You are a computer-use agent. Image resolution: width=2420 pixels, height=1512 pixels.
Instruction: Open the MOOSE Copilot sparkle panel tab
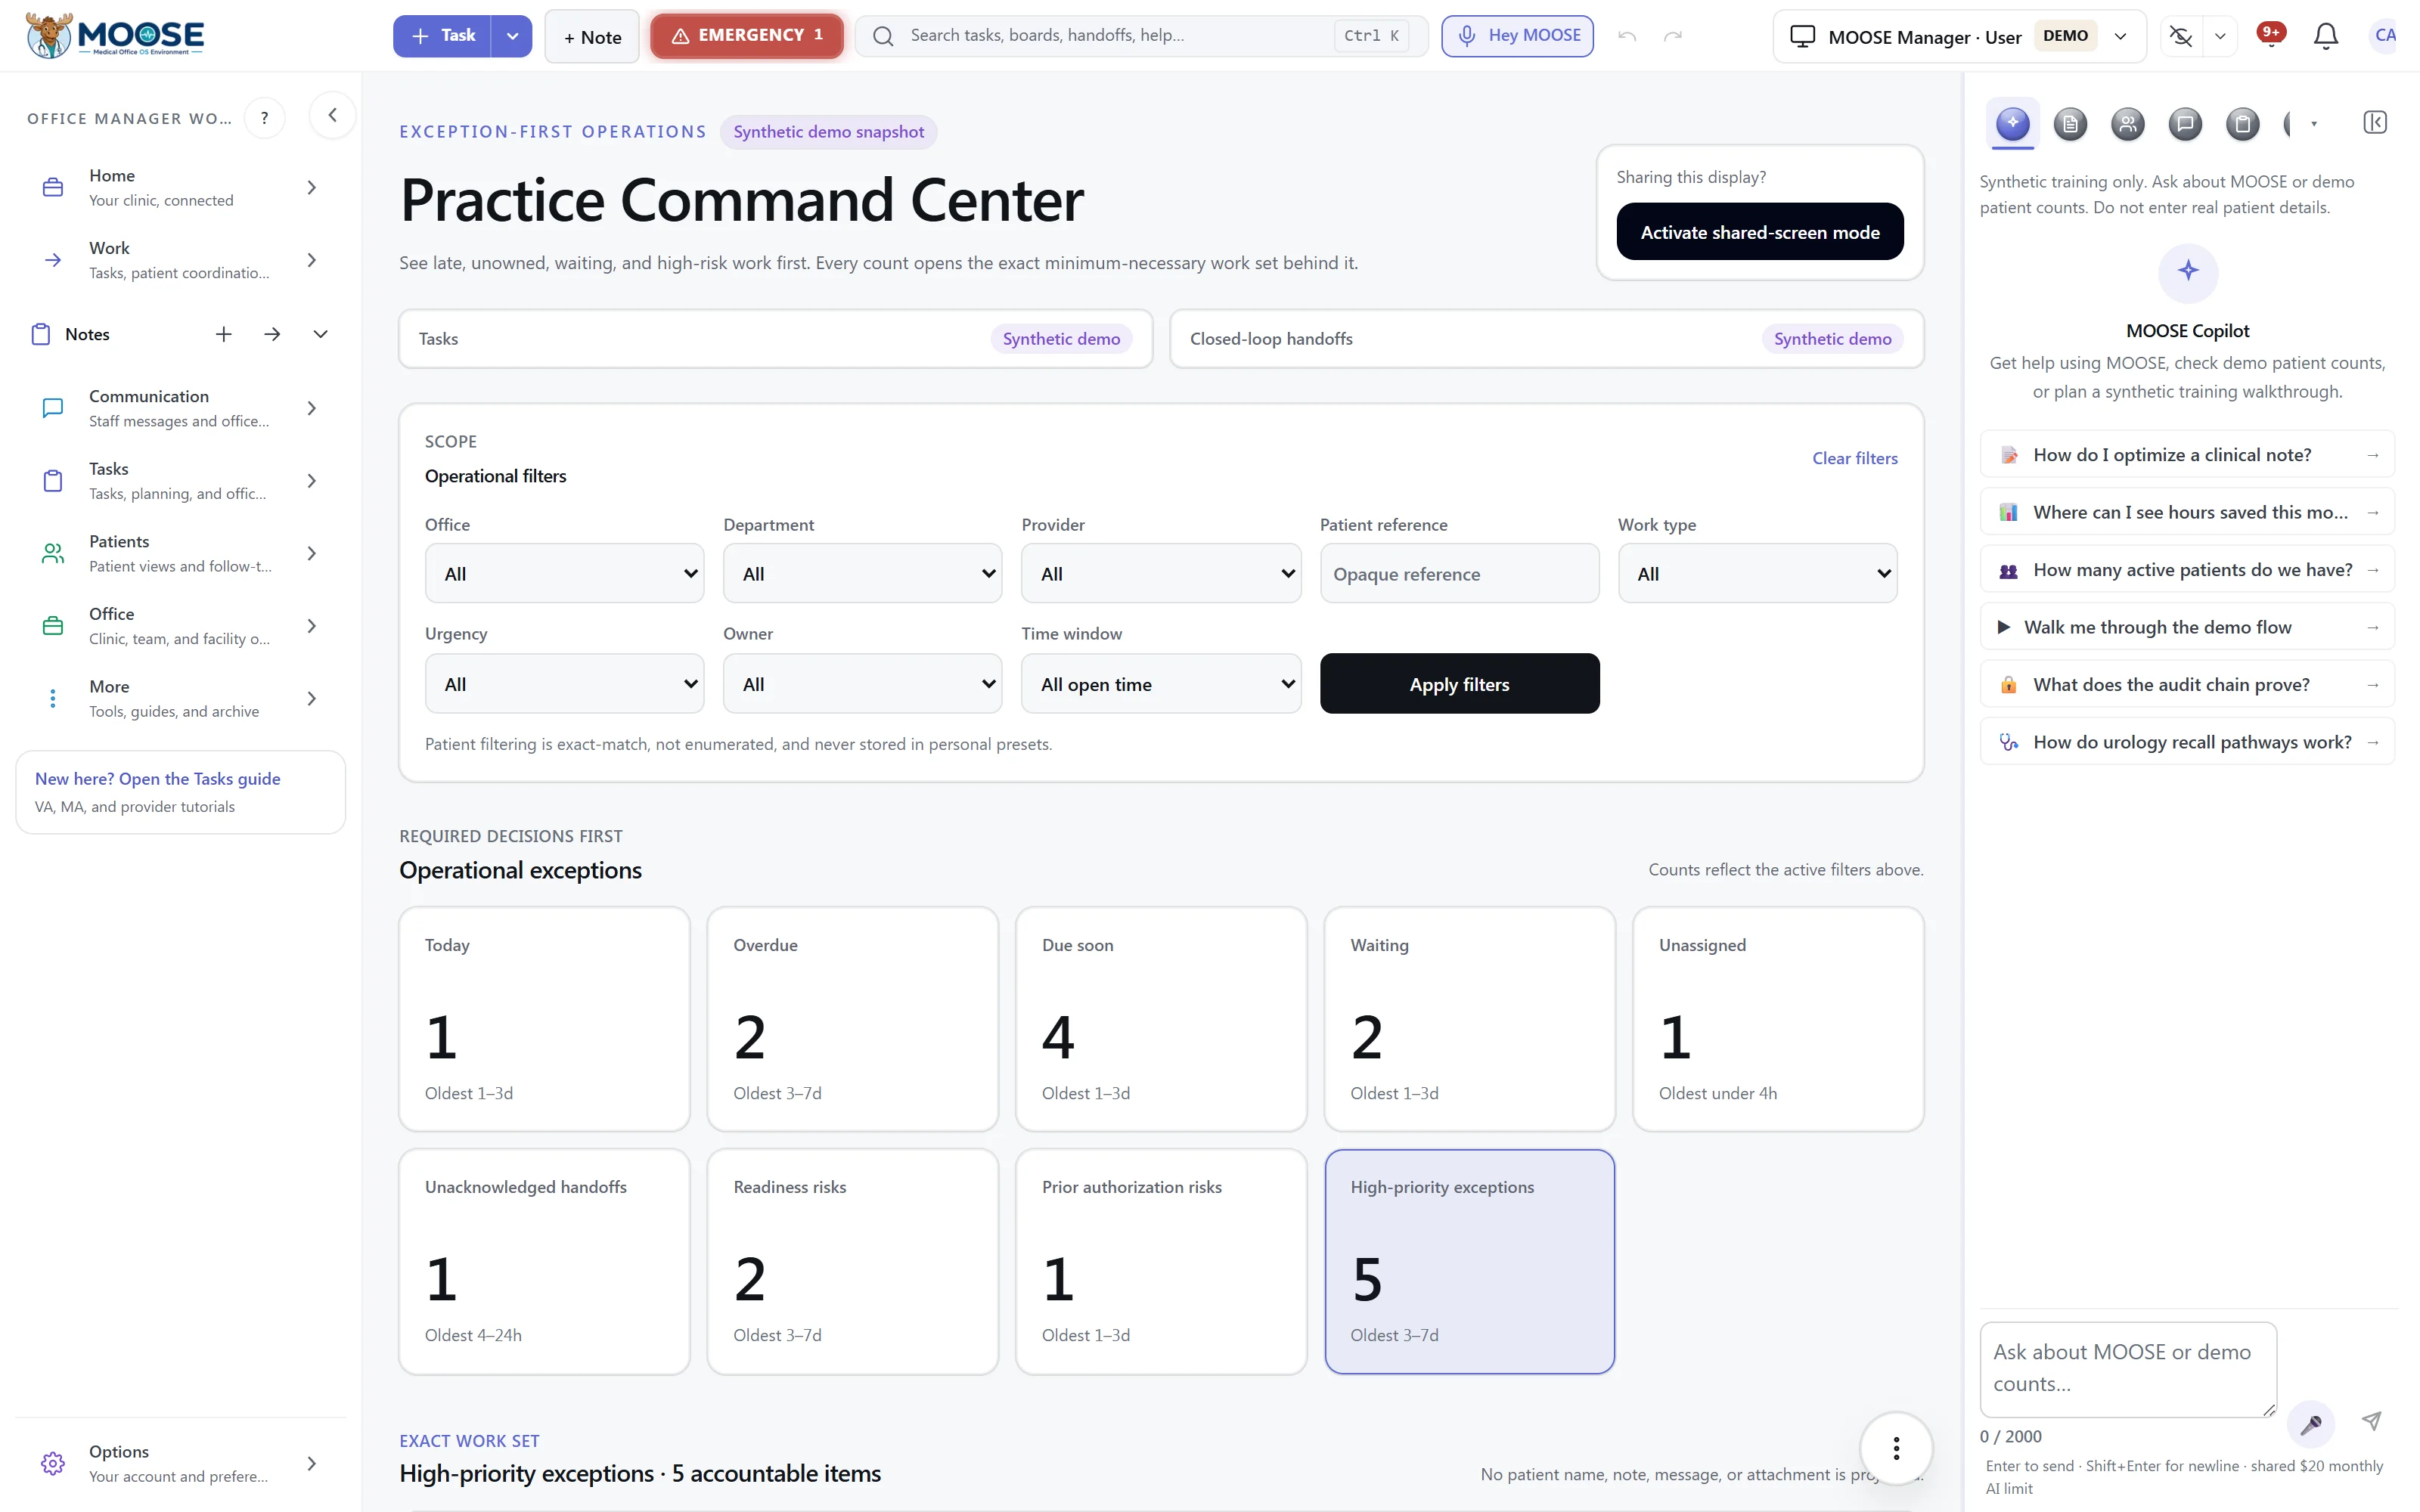2012,124
